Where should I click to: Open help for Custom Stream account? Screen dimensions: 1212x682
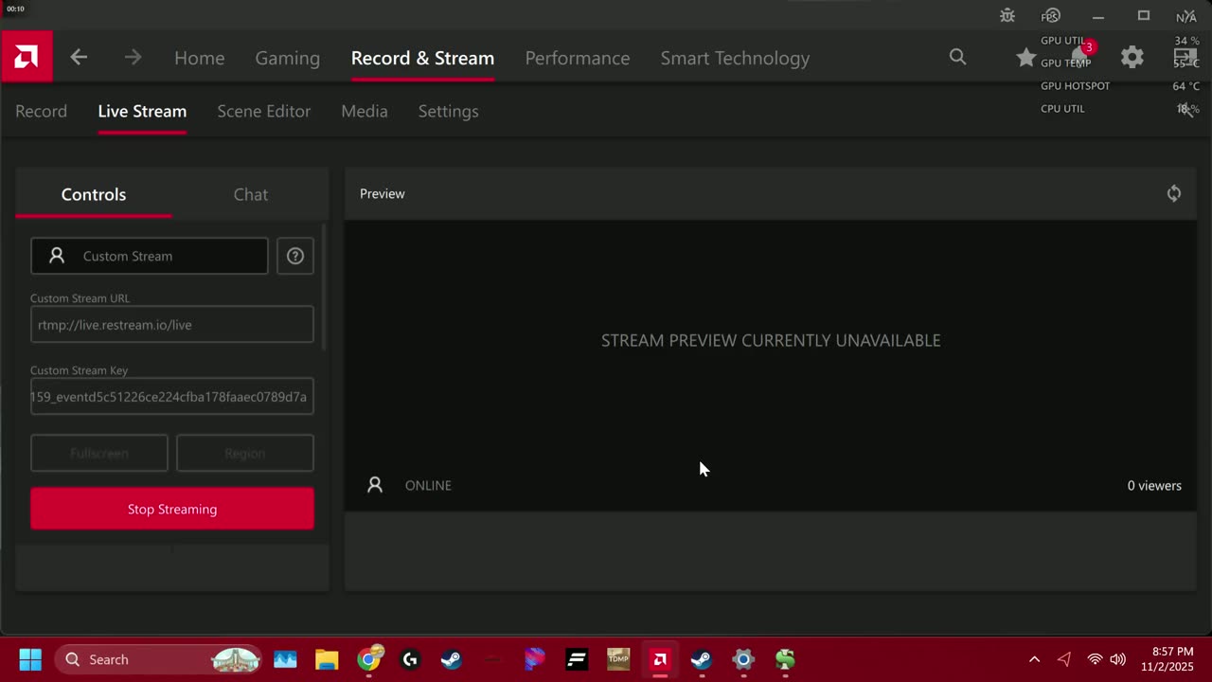tap(295, 256)
